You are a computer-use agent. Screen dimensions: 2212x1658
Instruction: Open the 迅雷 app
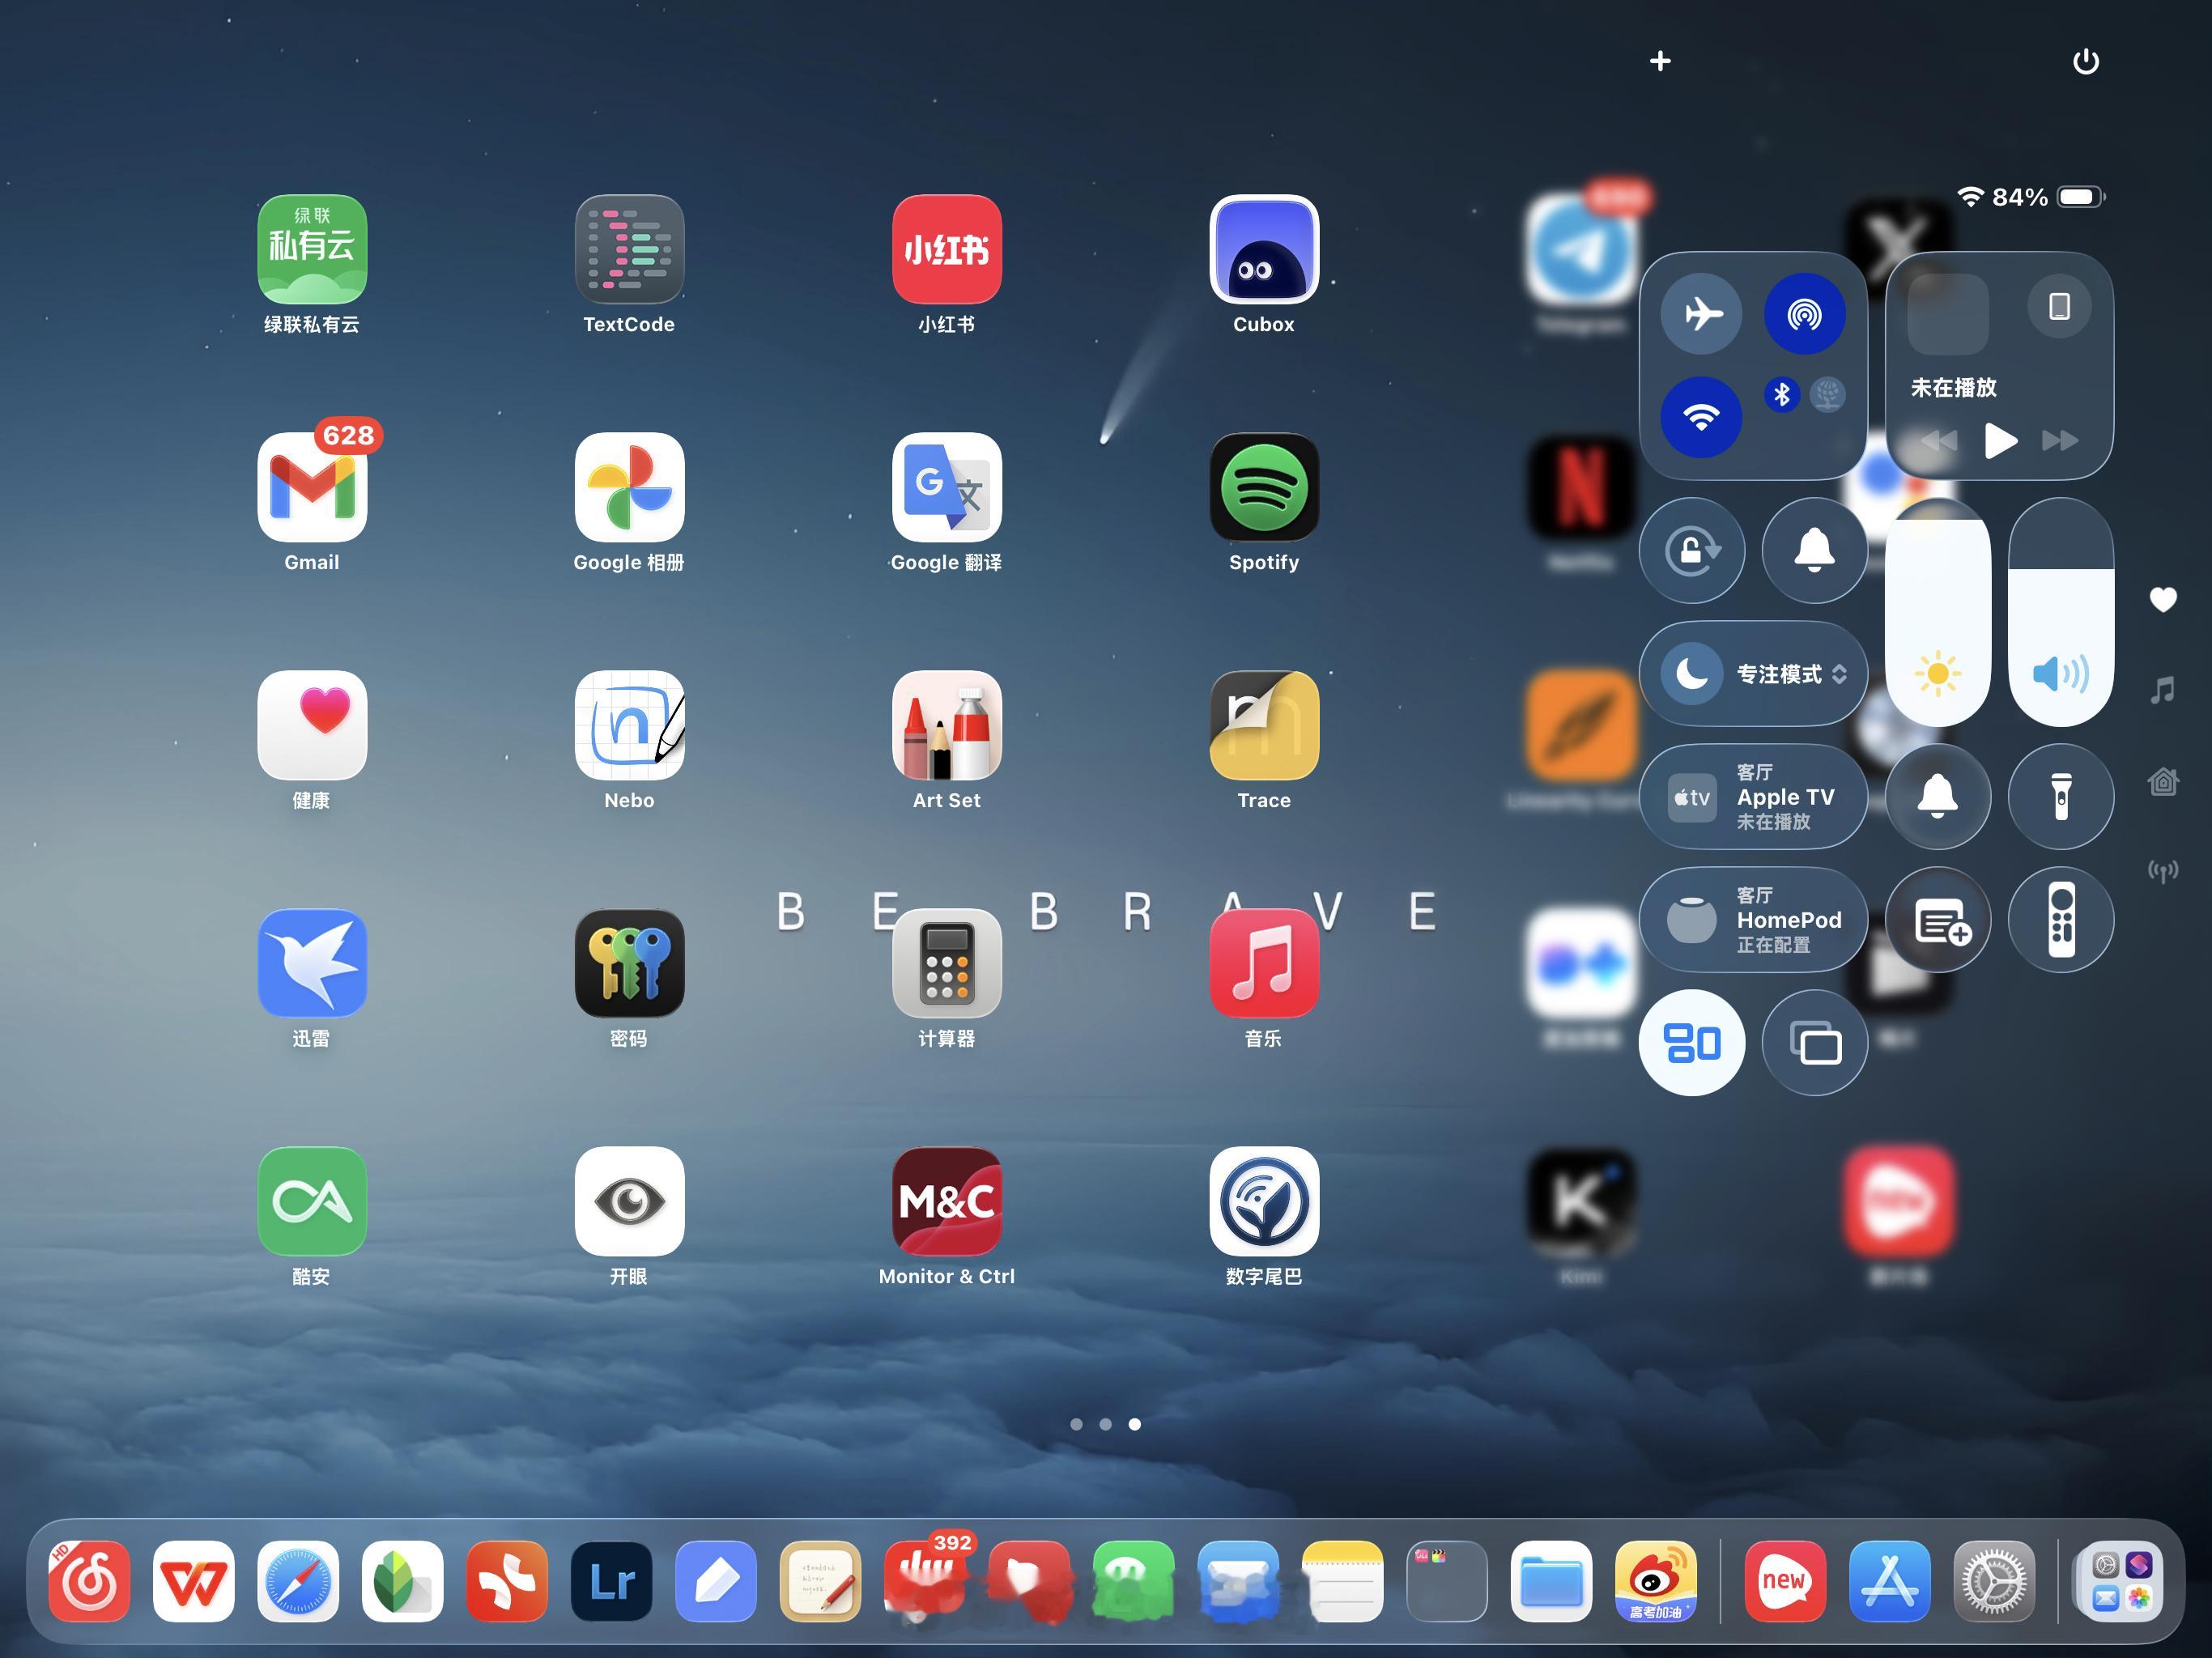pyautogui.click(x=312, y=964)
